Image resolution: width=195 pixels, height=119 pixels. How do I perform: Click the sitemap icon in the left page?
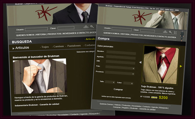coord(86,27)
